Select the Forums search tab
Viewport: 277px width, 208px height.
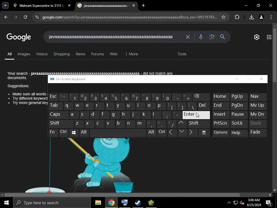click(x=97, y=54)
